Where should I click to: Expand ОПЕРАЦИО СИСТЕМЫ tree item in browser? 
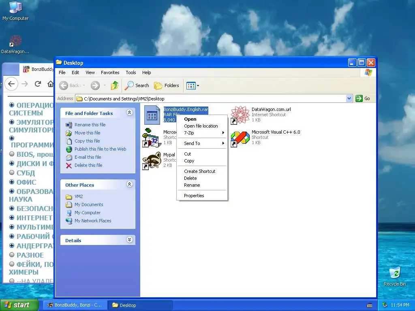pyautogui.click(x=12, y=105)
